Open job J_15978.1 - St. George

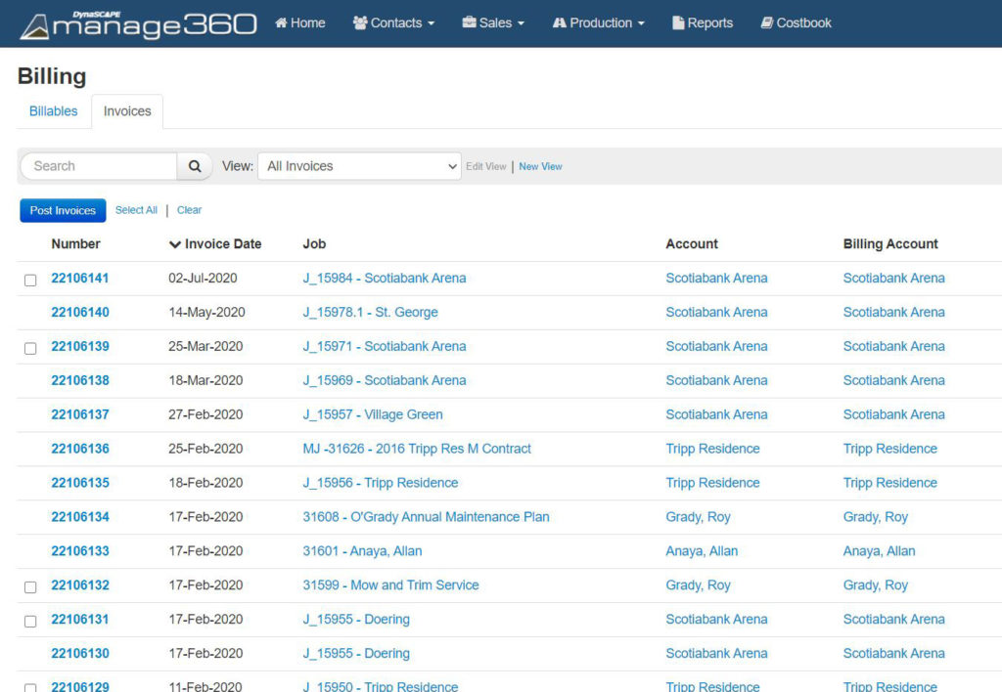point(371,312)
